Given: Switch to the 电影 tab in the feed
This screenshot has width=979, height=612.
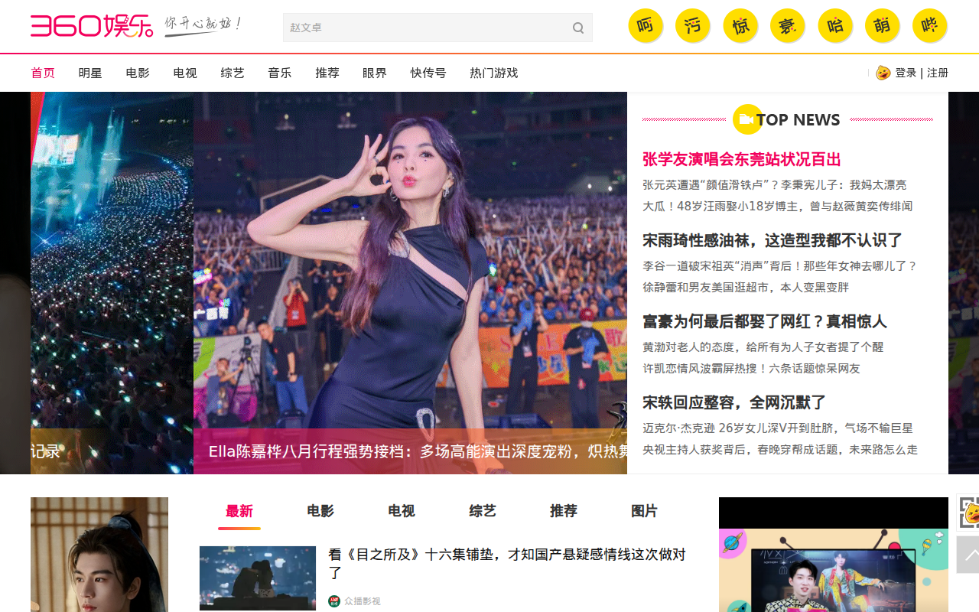Looking at the screenshot, I should tap(320, 511).
